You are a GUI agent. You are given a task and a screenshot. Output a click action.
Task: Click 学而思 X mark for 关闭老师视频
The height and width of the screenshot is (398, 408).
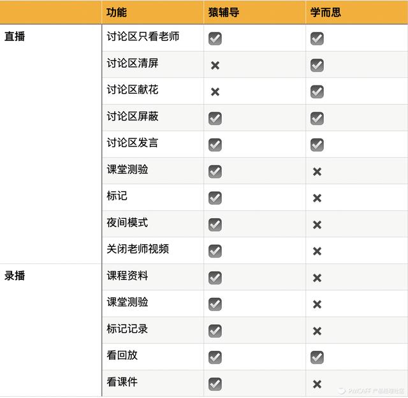point(317,251)
